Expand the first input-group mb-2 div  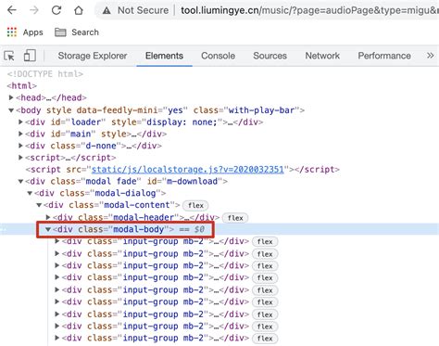[57, 241]
